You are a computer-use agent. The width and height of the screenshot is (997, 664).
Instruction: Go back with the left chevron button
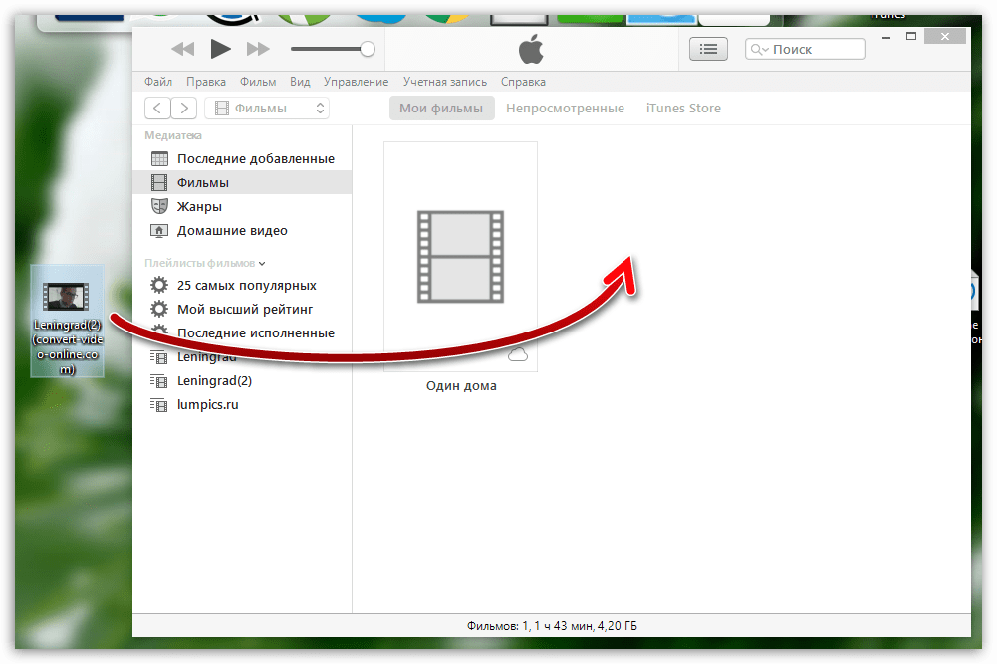click(157, 109)
